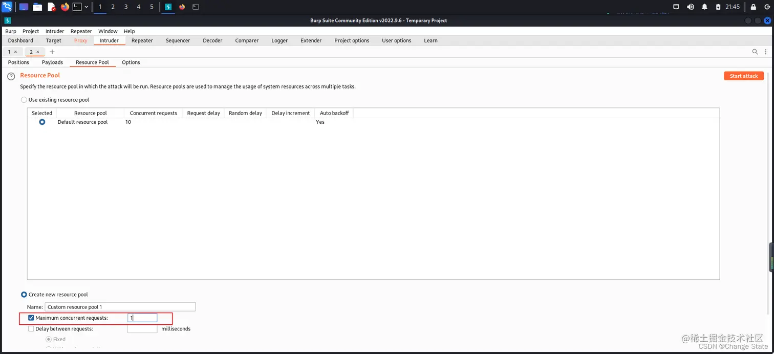Switch to the Positions sub-tab

click(x=18, y=62)
